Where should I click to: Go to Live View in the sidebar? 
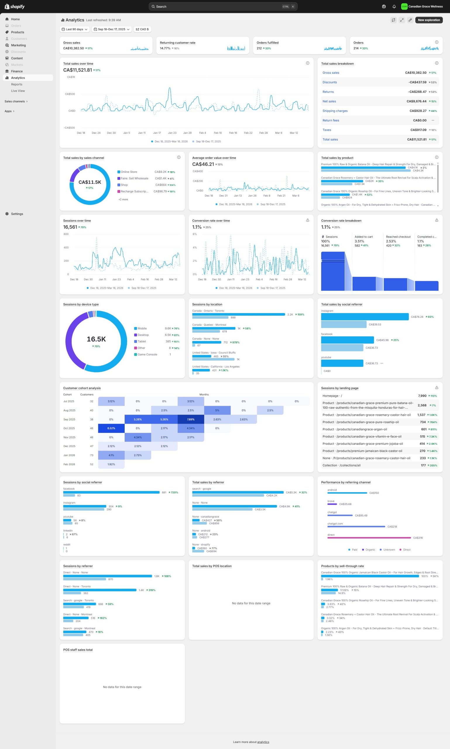(x=18, y=91)
